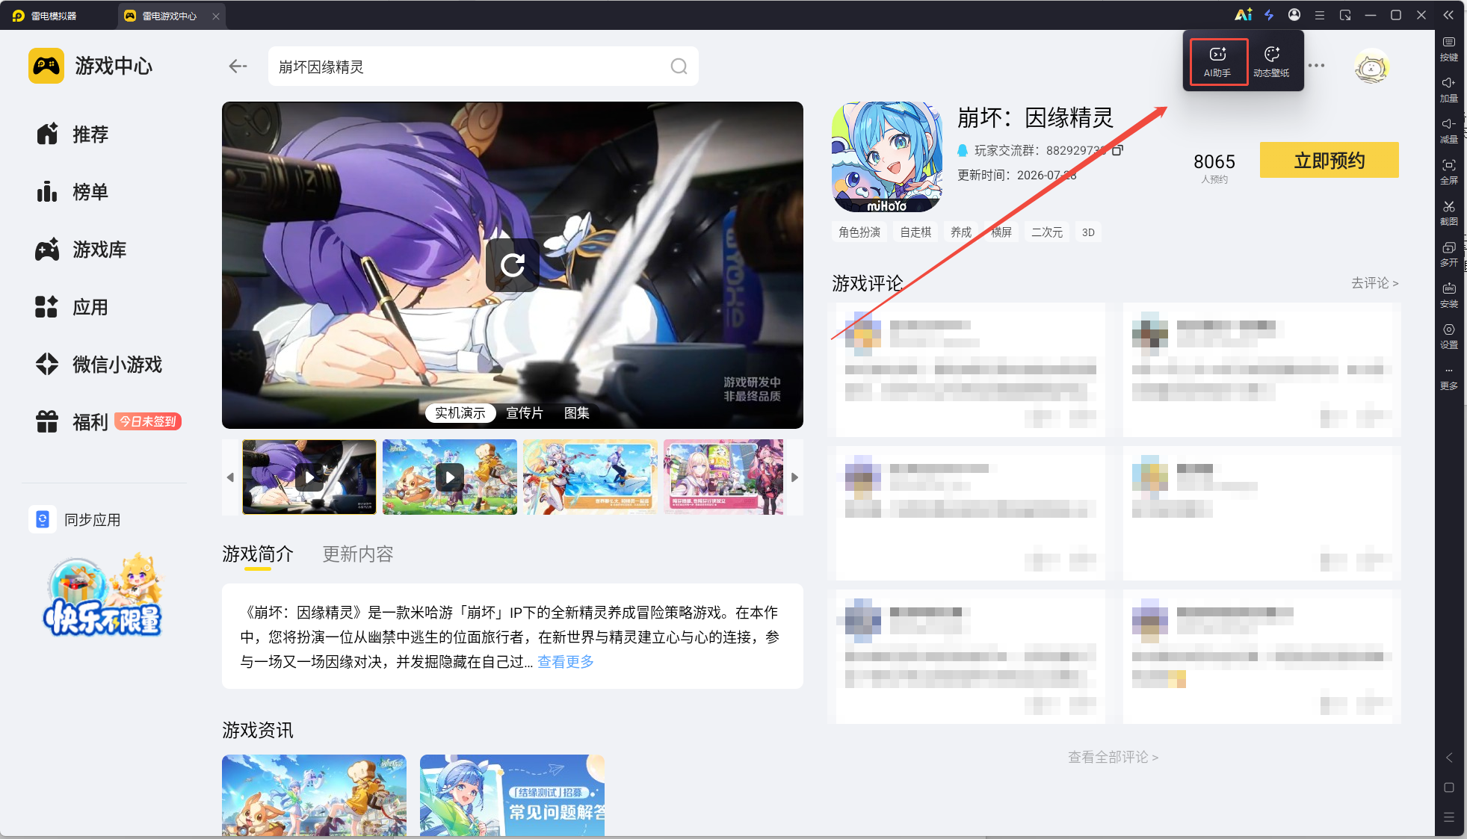Go back using the arrow beside search

(238, 66)
